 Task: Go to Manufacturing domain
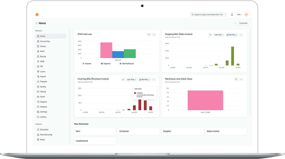click(x=46, y=134)
